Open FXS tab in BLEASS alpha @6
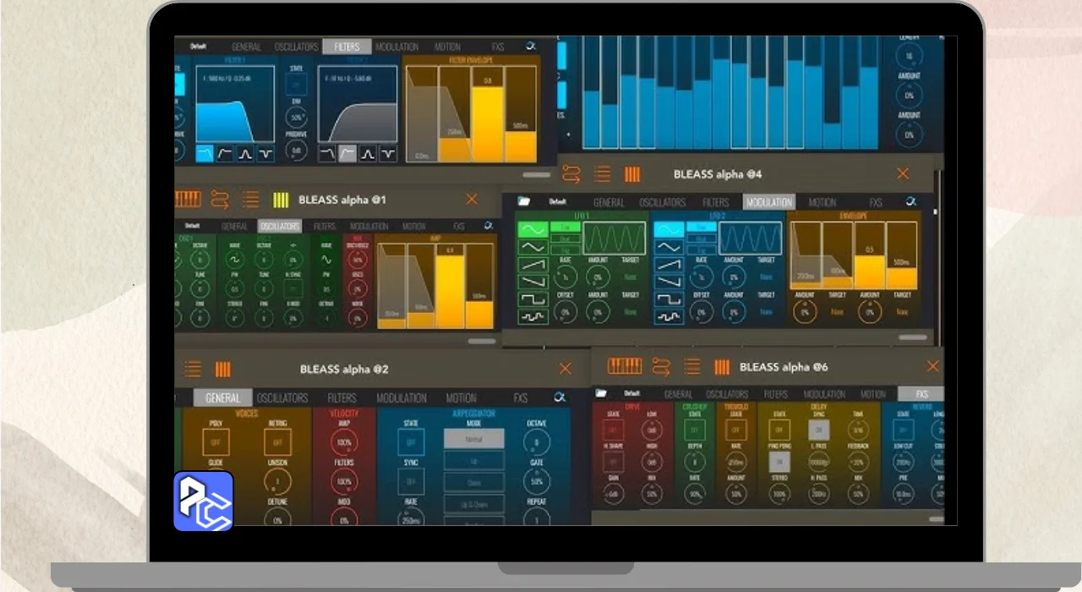This screenshot has height=592, width=1082. [921, 394]
